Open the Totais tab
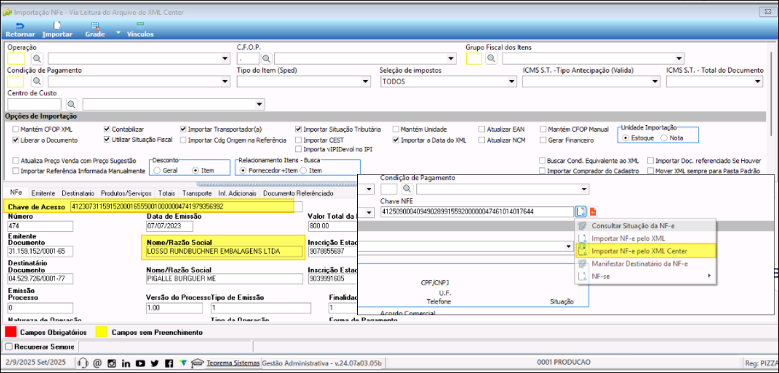The width and height of the screenshot is (779, 373). (167, 193)
